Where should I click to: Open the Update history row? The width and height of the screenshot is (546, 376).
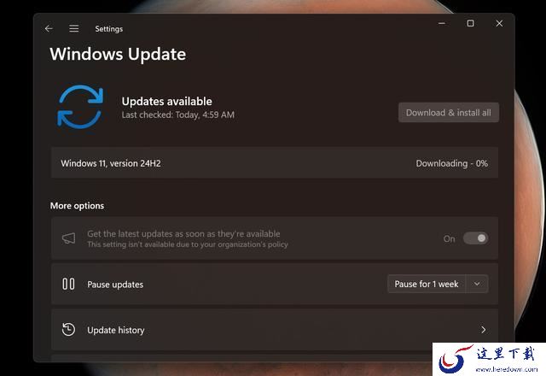275,330
